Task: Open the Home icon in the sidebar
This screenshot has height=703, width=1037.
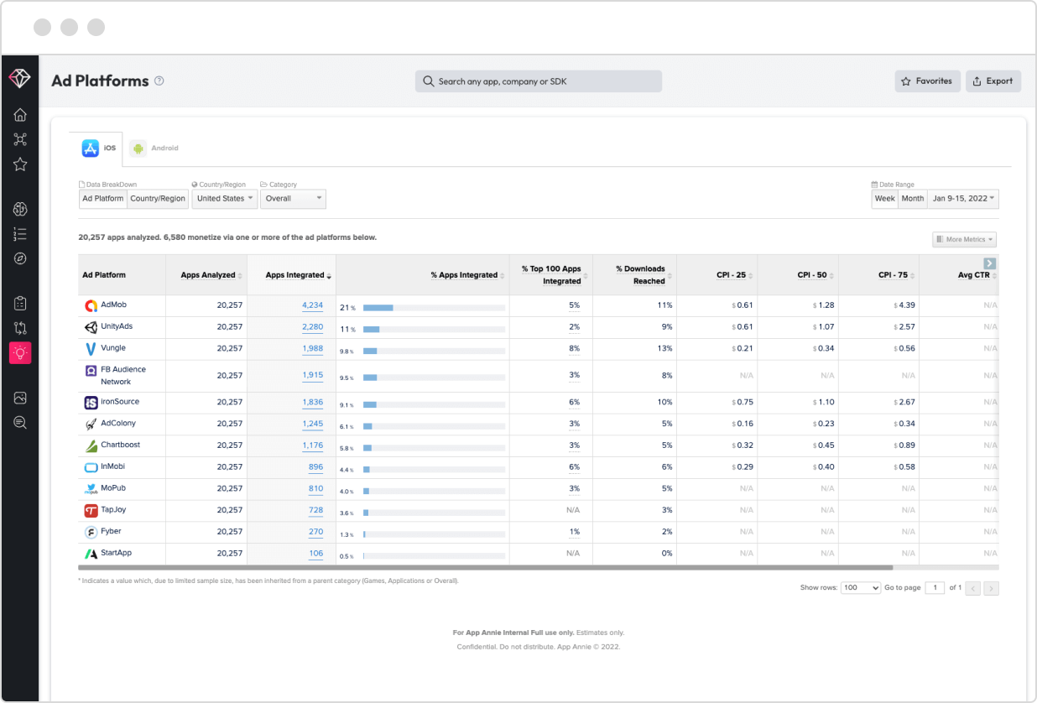Action: (x=20, y=115)
